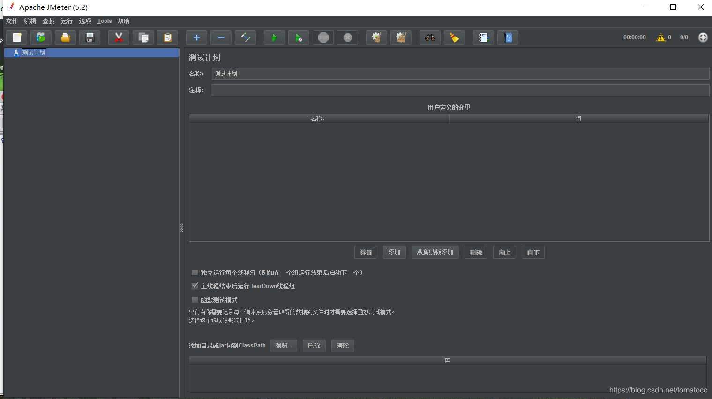Click the 清除 classpath button

pyautogui.click(x=343, y=346)
